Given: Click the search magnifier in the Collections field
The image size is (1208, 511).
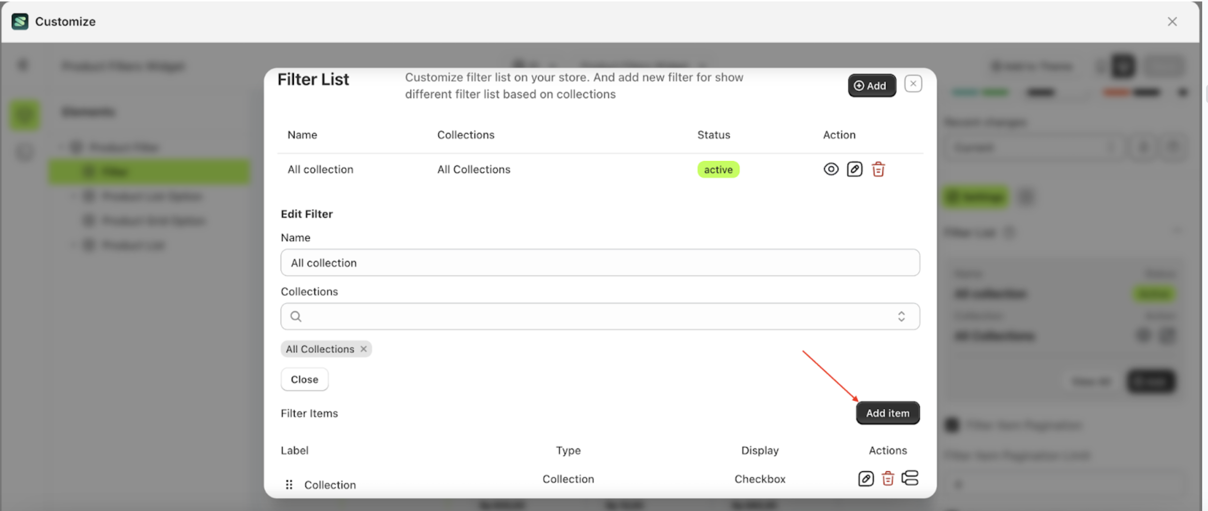Looking at the screenshot, I should pyautogui.click(x=296, y=316).
